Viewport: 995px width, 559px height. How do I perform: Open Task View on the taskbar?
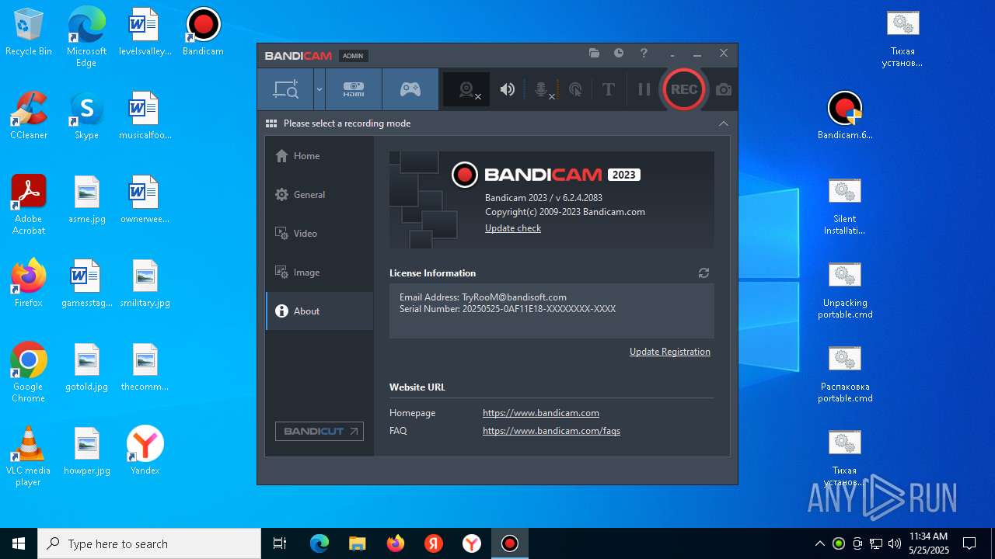[280, 543]
